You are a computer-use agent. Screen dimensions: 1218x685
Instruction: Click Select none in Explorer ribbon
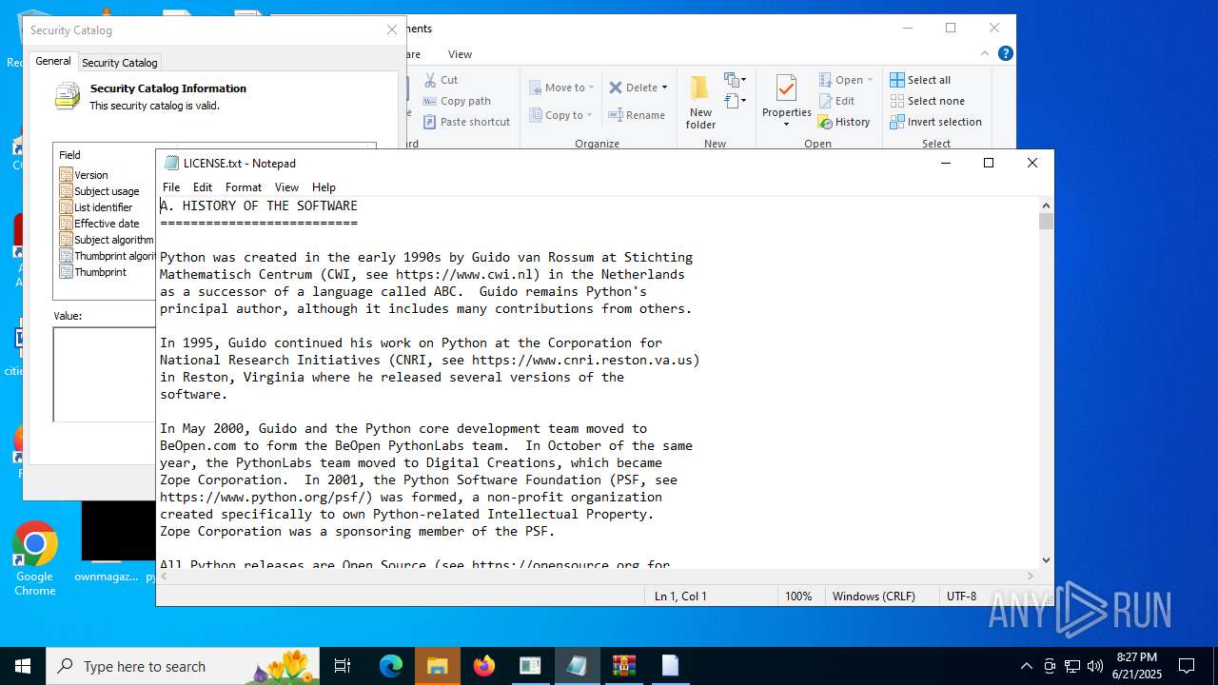[x=927, y=101]
